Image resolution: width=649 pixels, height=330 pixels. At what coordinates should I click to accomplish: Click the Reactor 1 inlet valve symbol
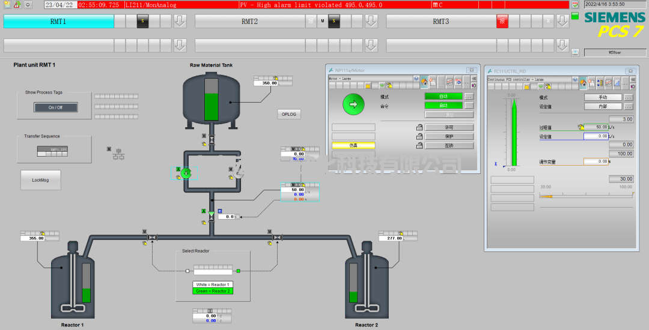(x=153, y=238)
